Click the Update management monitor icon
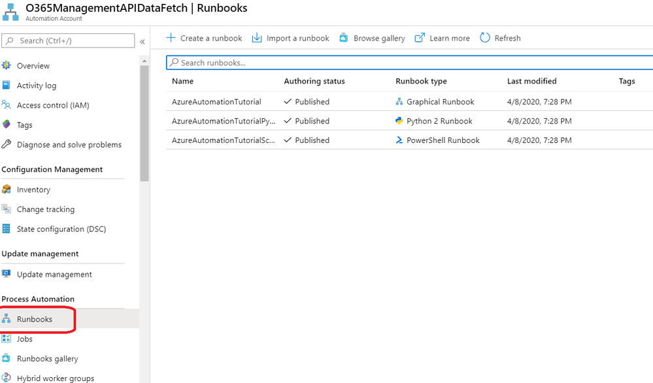Viewport: 653px width, 383px height. [7, 273]
